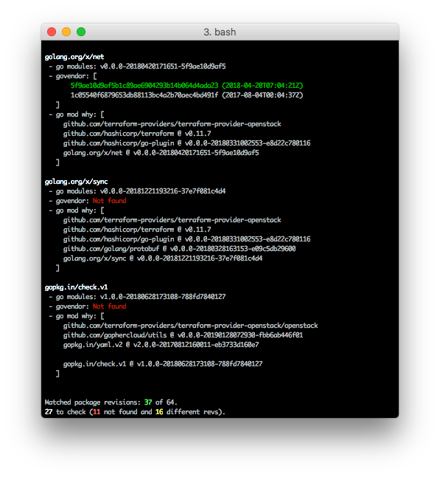Click the gopkg.in/check.v1 package heading
Viewport: 440px width, 477px height.
coord(76,287)
